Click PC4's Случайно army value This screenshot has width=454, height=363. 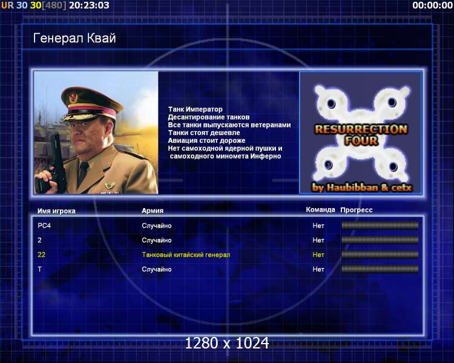click(157, 226)
